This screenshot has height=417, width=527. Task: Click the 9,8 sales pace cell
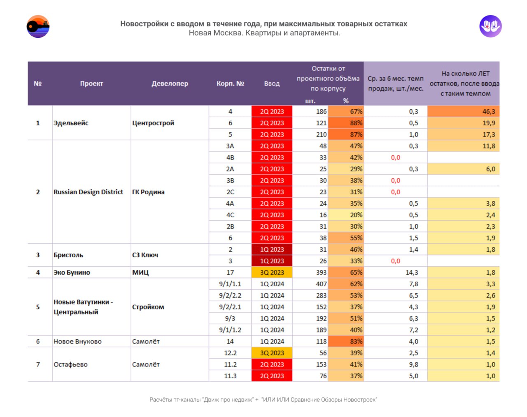coord(396,365)
